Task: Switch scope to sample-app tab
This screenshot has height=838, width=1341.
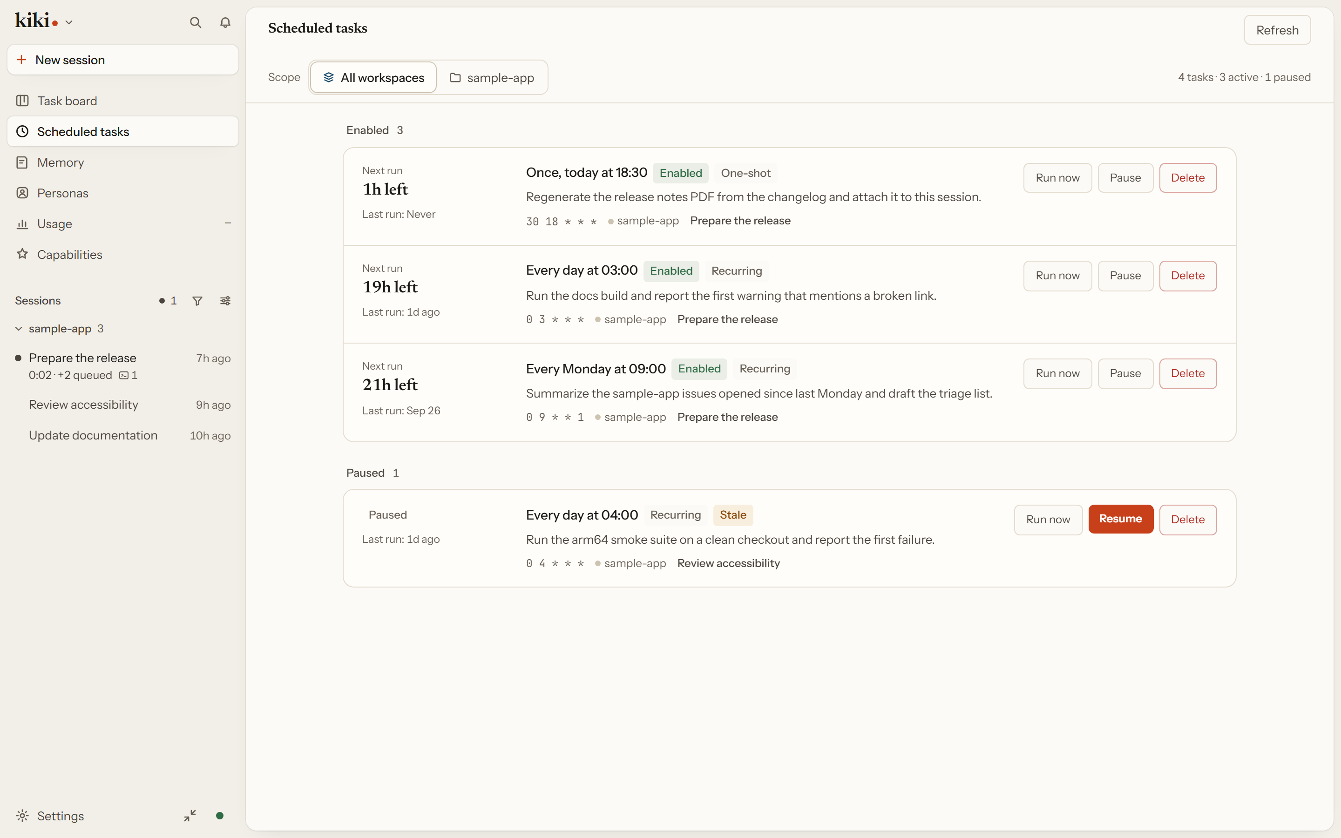Action: [492, 78]
